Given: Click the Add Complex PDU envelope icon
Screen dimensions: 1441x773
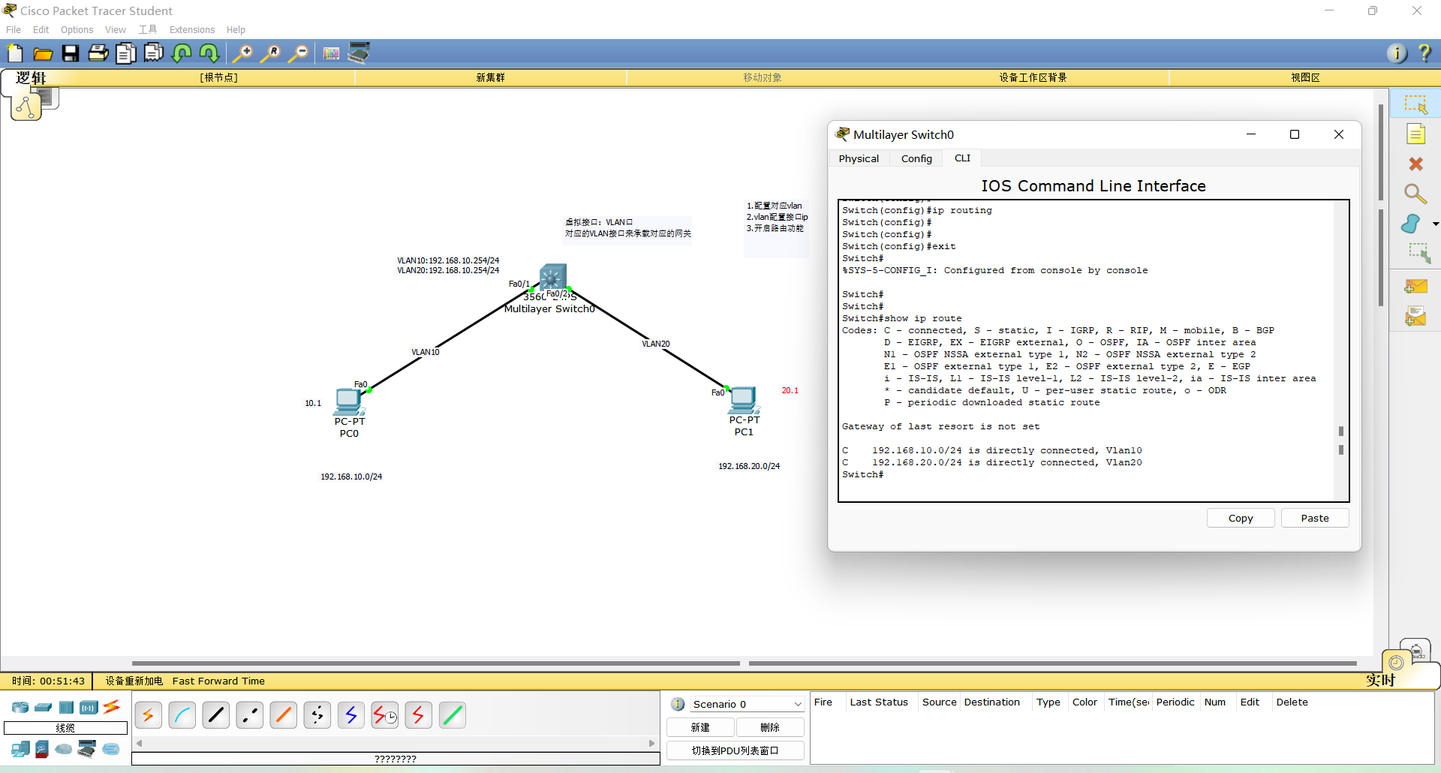Looking at the screenshot, I should point(1415,317).
